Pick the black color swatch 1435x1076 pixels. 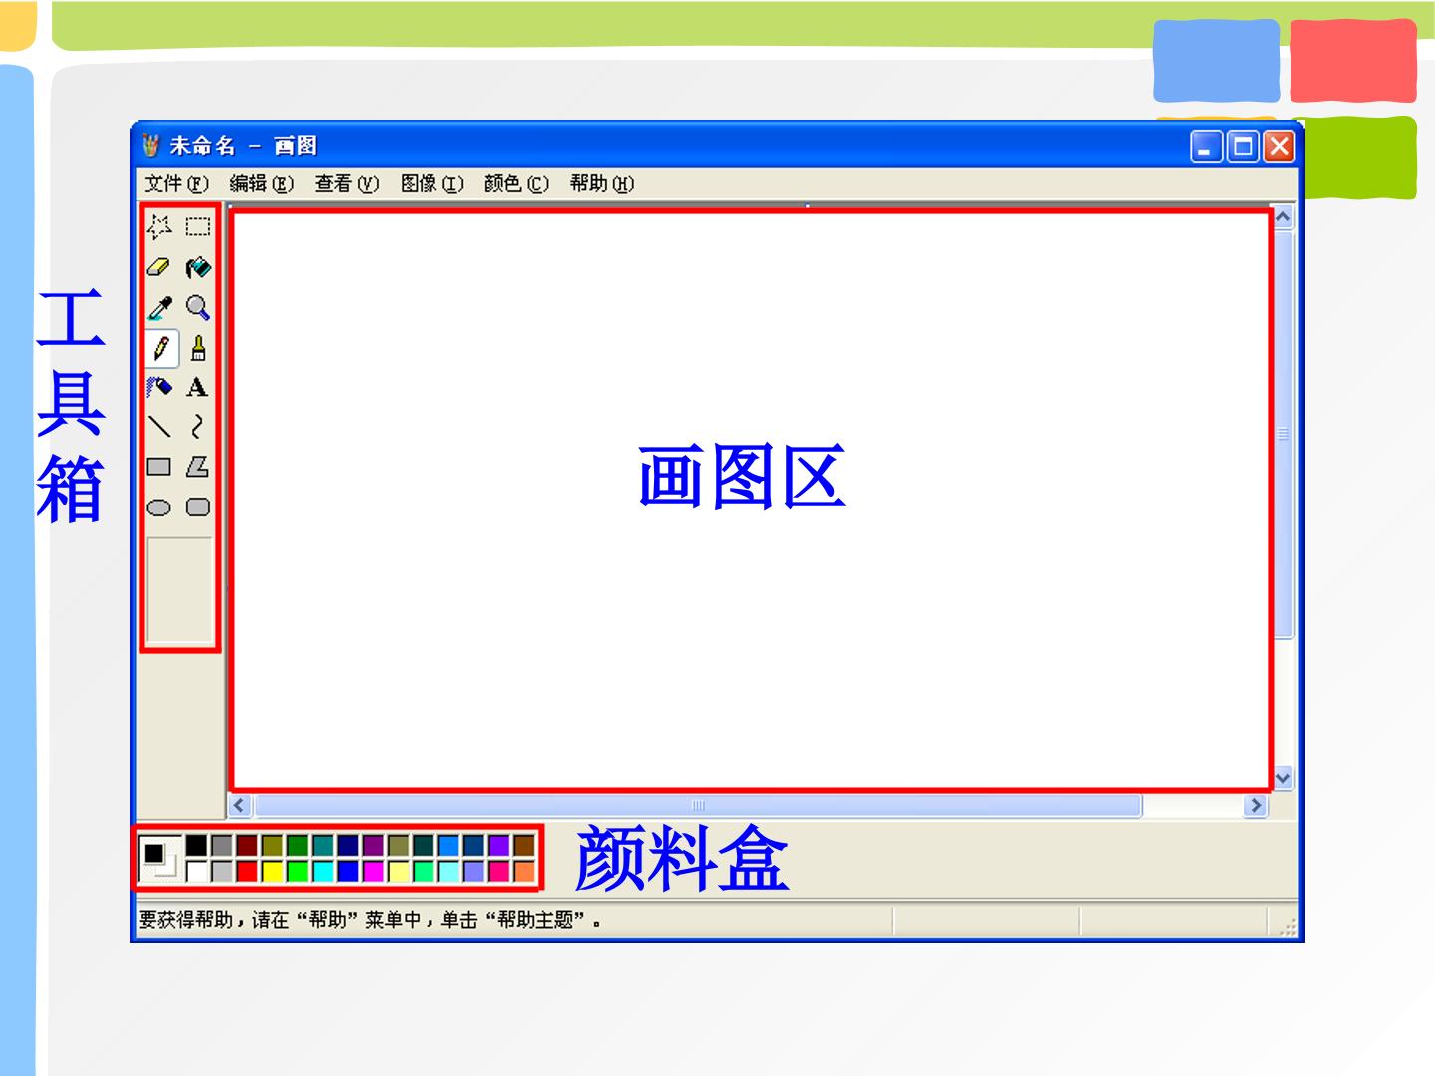[197, 846]
